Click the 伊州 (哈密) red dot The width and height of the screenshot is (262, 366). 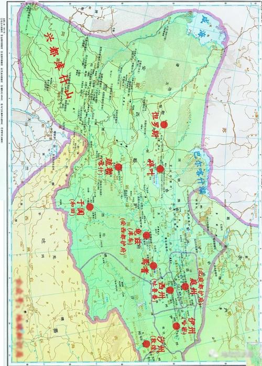tap(176, 326)
